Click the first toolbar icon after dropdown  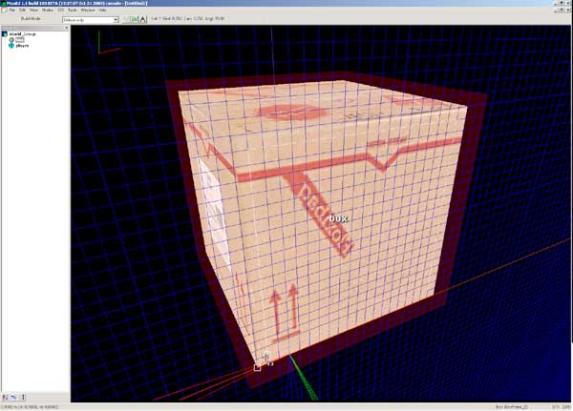pyautogui.click(x=126, y=19)
